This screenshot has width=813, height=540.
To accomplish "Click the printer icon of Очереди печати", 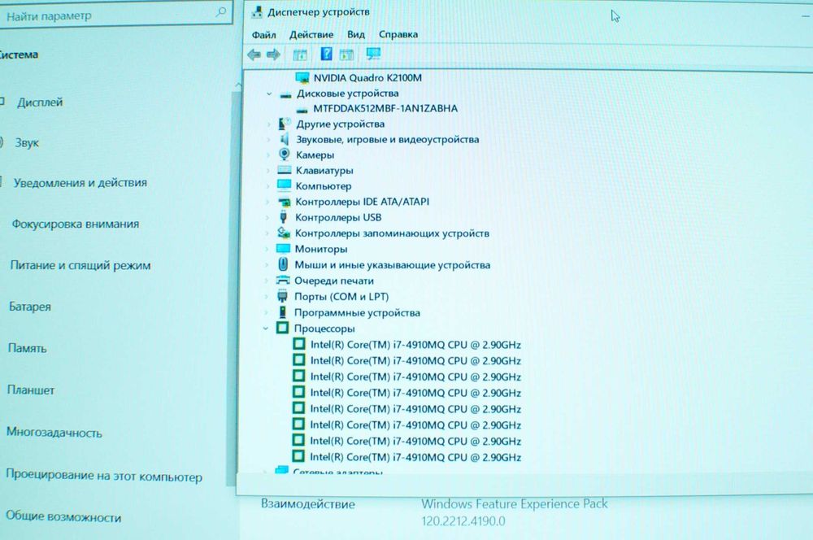I will pos(283,280).
